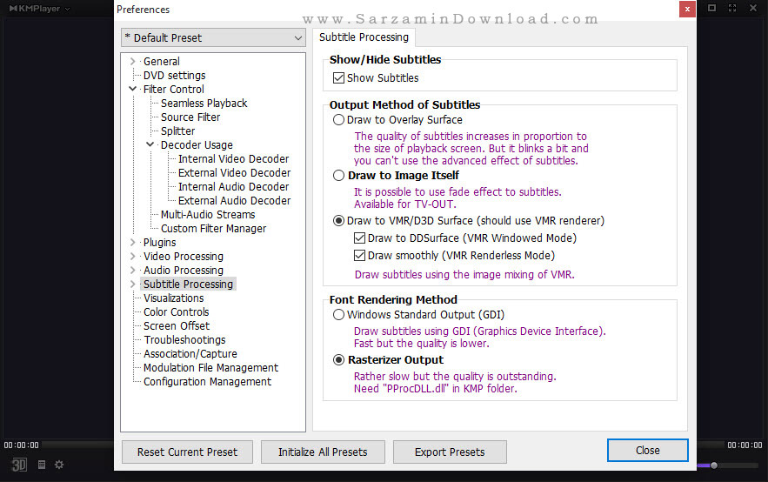This screenshot has height=482, width=768.
Task: Open the KMPlayer logo menu
Action: tap(39, 9)
